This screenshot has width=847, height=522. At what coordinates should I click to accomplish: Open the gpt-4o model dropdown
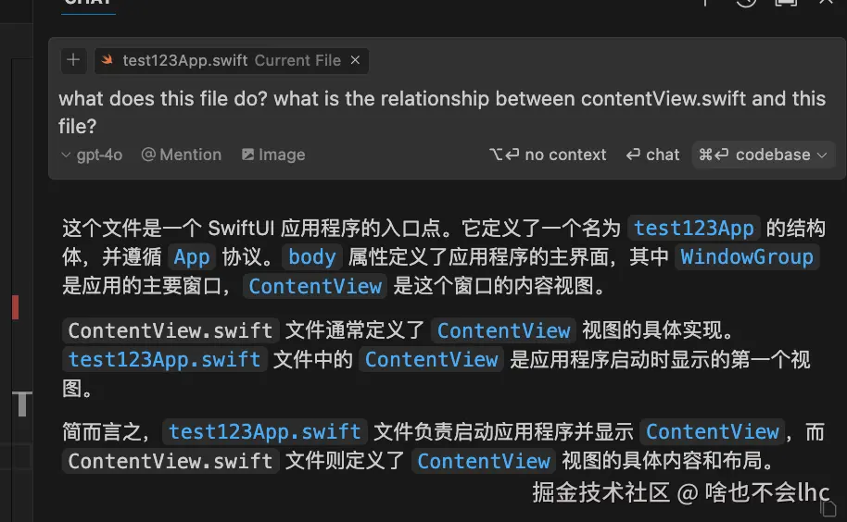(91, 155)
